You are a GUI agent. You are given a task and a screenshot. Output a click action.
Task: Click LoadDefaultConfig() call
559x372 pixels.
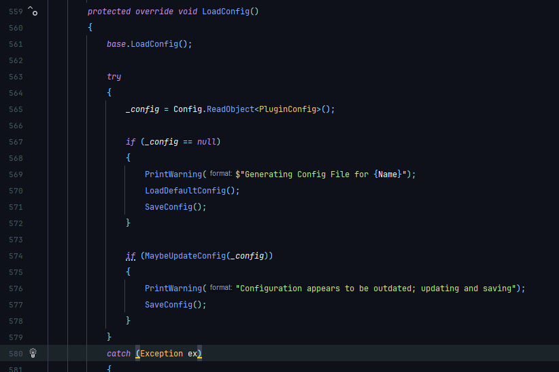click(x=192, y=191)
